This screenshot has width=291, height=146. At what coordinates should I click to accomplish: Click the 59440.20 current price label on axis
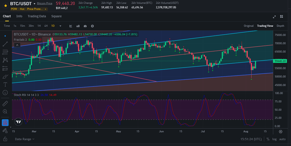point(280,61)
